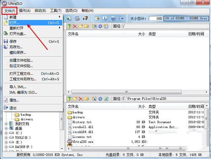Click the exit door icon in the main toolbar
The width and height of the screenshot is (211, 159).
[x=121, y=18]
